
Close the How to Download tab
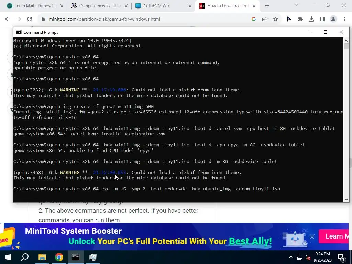(254, 6)
